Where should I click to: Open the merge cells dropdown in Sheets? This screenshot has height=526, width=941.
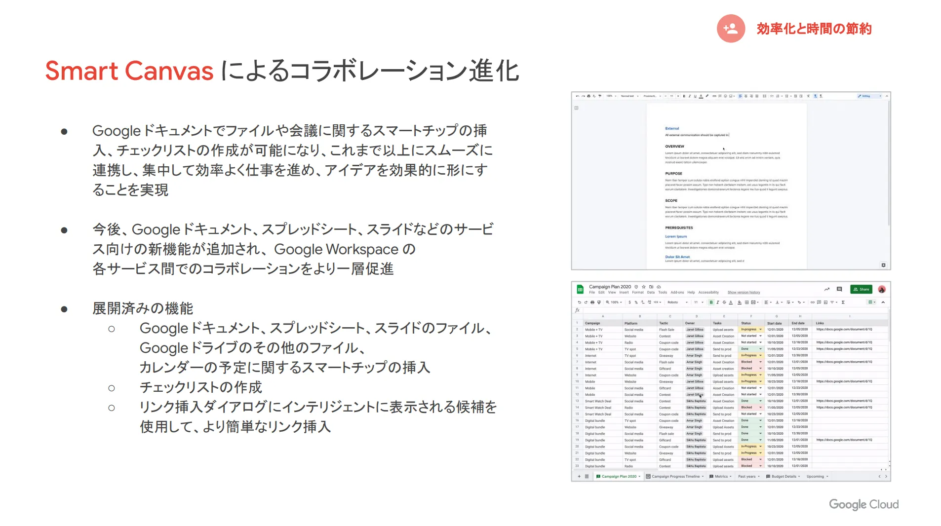pos(754,302)
